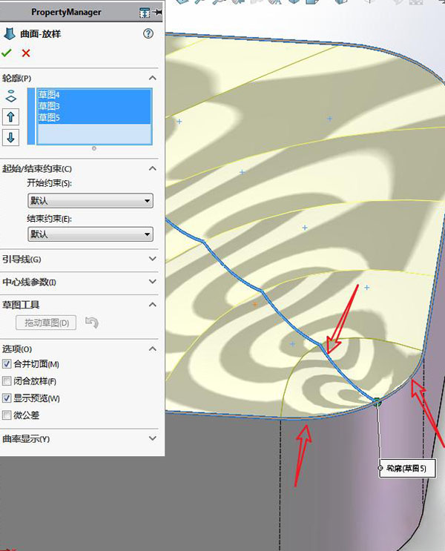This screenshot has width=445, height=551.
Task: Move selected profile down in list
Action: [10, 137]
